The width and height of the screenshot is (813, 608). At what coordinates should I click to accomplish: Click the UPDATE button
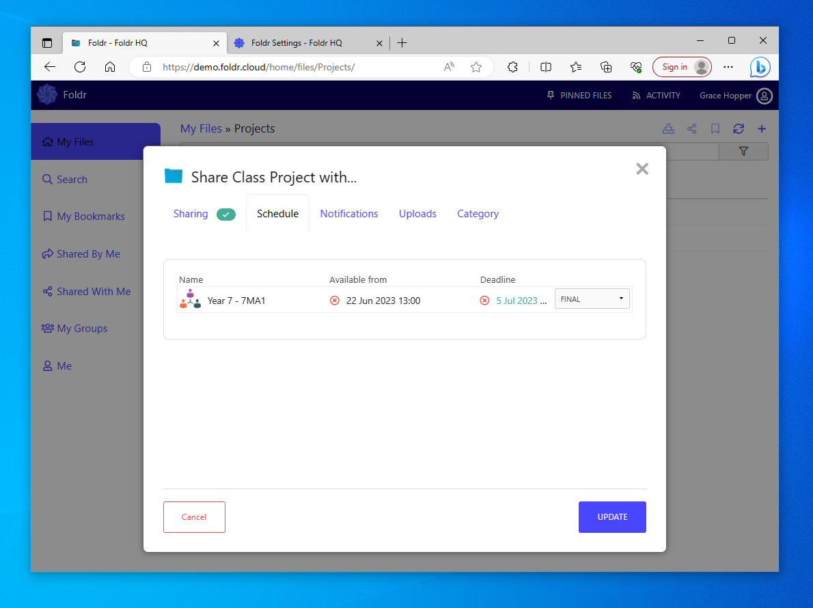coord(612,517)
